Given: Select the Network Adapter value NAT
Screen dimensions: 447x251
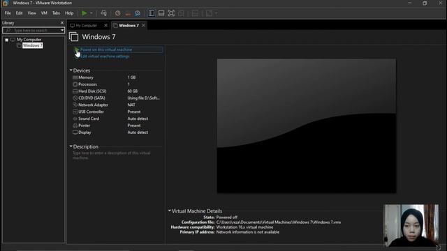Looking at the screenshot, I should (x=131, y=105).
